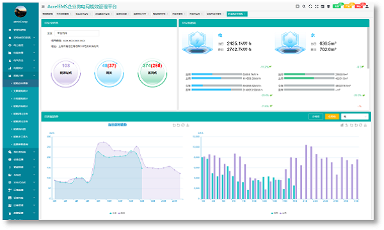Click the 2742.7kW·h electricity value

(239, 49)
